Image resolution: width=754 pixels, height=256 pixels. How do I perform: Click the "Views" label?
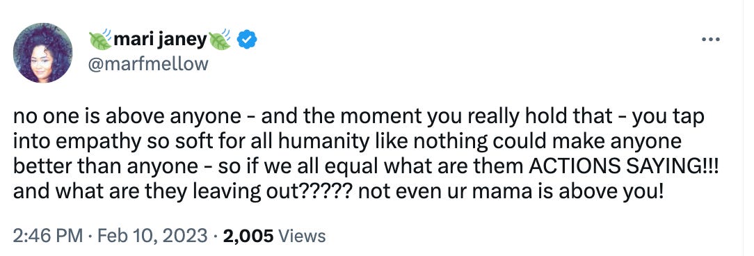302,236
